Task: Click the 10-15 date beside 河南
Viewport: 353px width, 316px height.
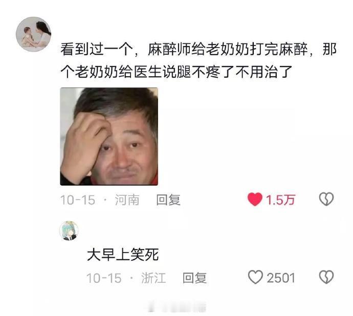Action: point(78,200)
